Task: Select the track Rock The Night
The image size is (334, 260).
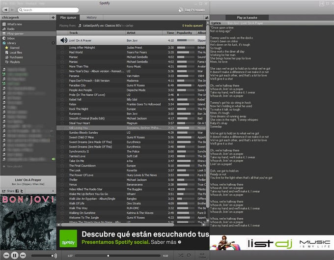Action: (x=79, y=109)
